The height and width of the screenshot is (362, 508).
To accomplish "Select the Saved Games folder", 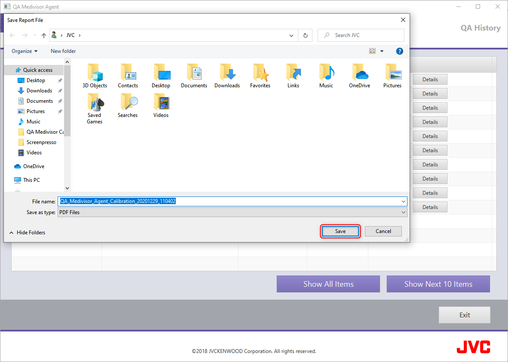I will 95,109.
